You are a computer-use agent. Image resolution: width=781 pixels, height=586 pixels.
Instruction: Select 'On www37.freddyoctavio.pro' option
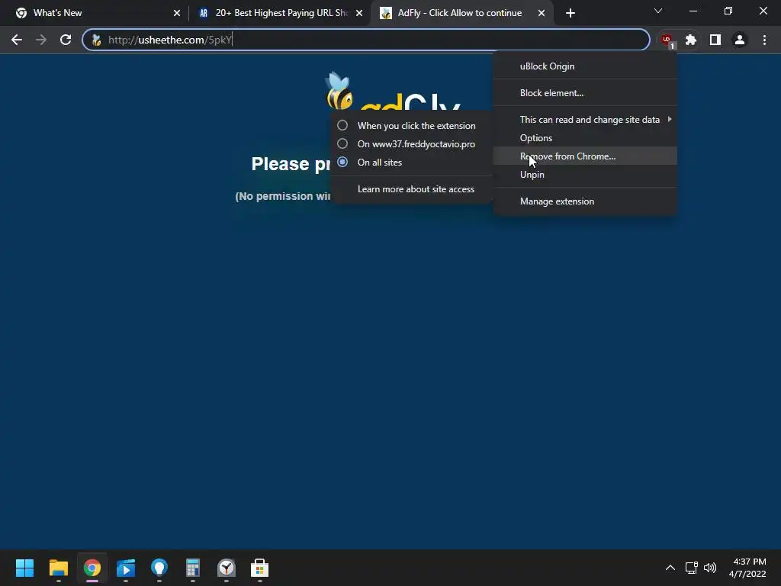pyautogui.click(x=411, y=144)
